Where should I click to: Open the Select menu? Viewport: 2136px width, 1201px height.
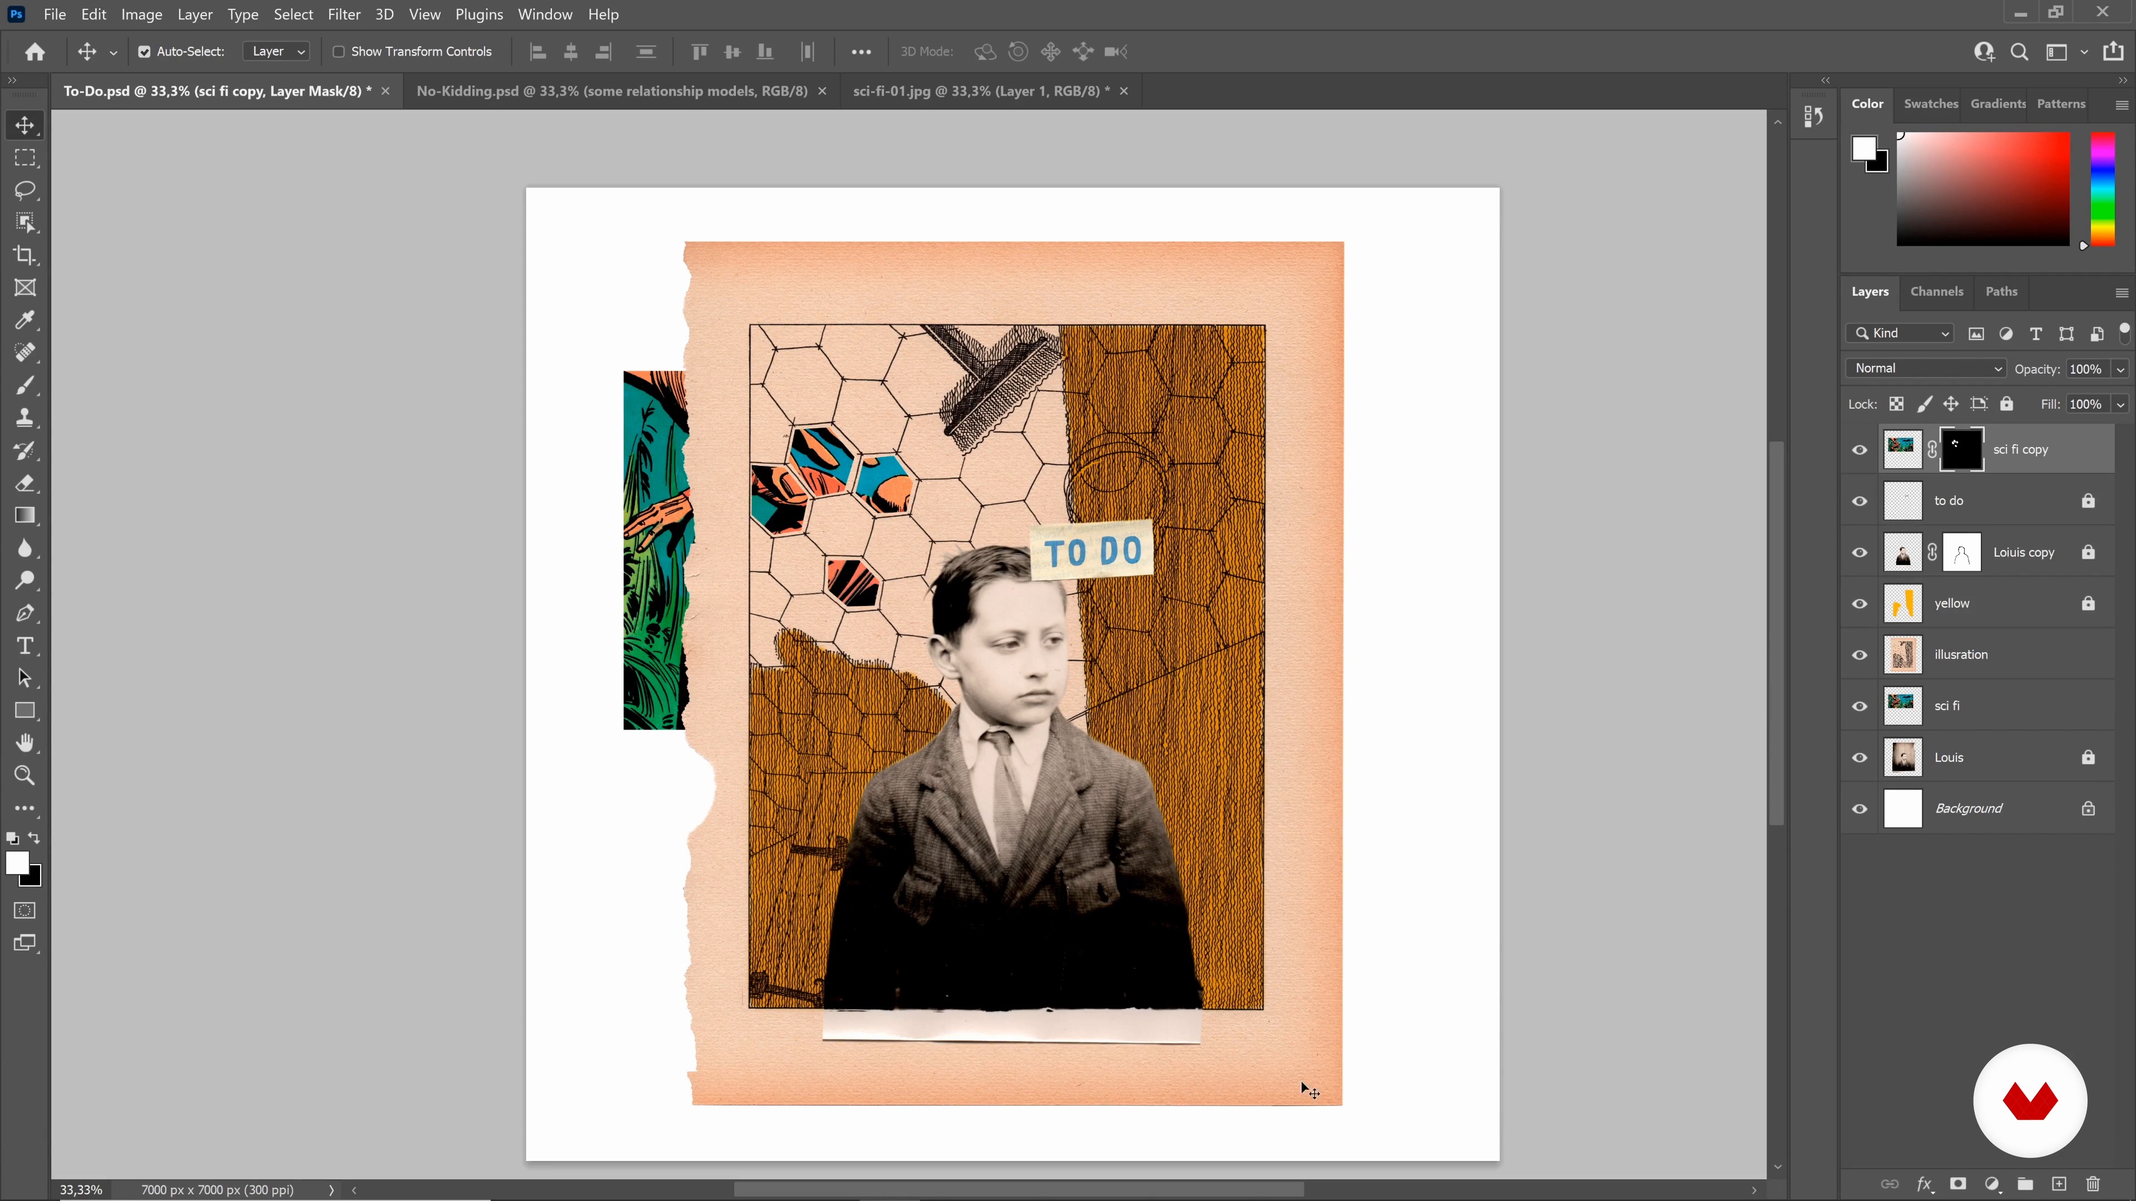click(x=294, y=14)
